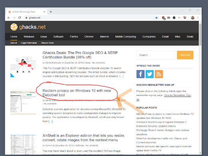Screen dimensions: 208x156
Task: Click the padlock icon in address bar
Action: tap(26, 18)
